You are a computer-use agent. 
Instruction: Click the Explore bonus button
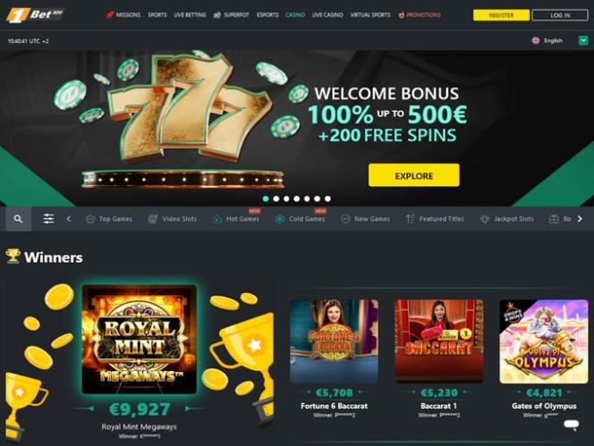(x=413, y=175)
